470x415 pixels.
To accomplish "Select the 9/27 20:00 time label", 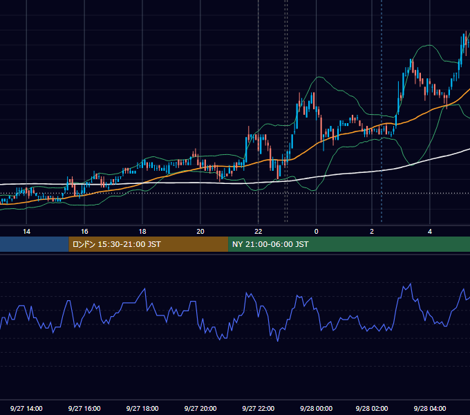I will click(200, 408).
